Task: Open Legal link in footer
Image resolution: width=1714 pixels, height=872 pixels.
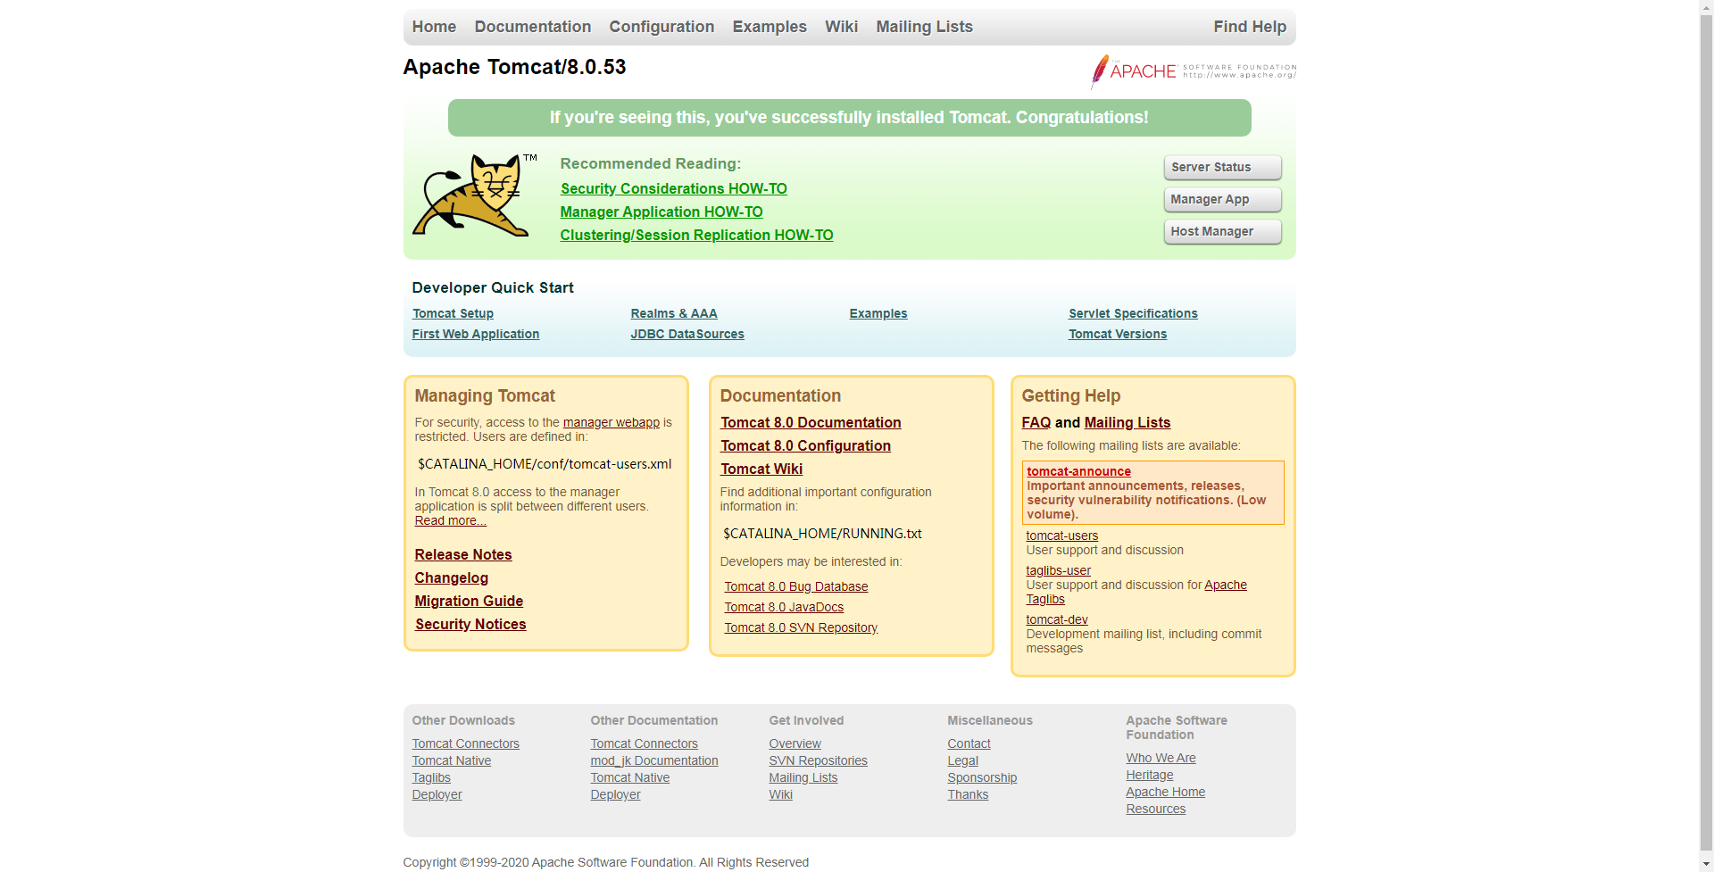Action: coord(962,760)
